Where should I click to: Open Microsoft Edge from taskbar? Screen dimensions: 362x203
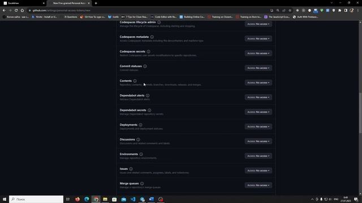pos(87,199)
